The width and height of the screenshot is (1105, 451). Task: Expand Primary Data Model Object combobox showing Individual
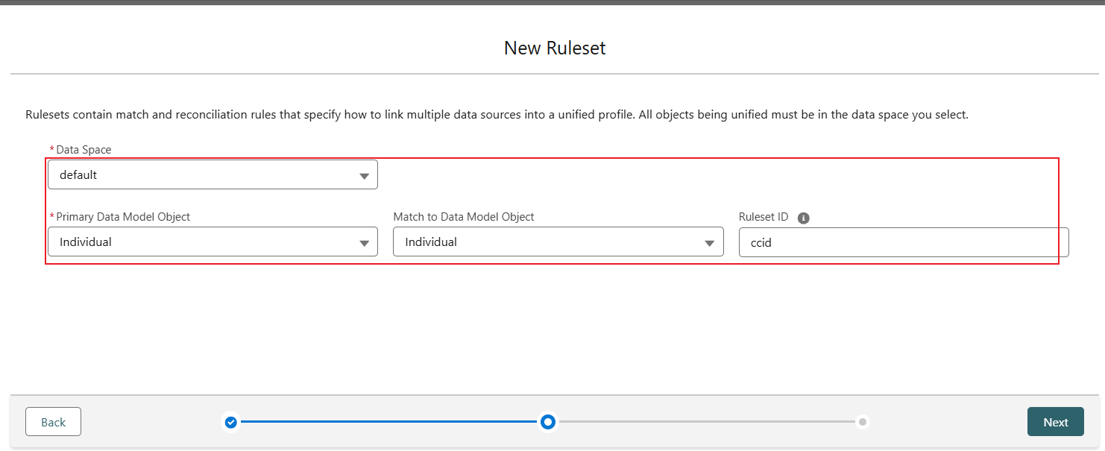[x=201, y=242]
